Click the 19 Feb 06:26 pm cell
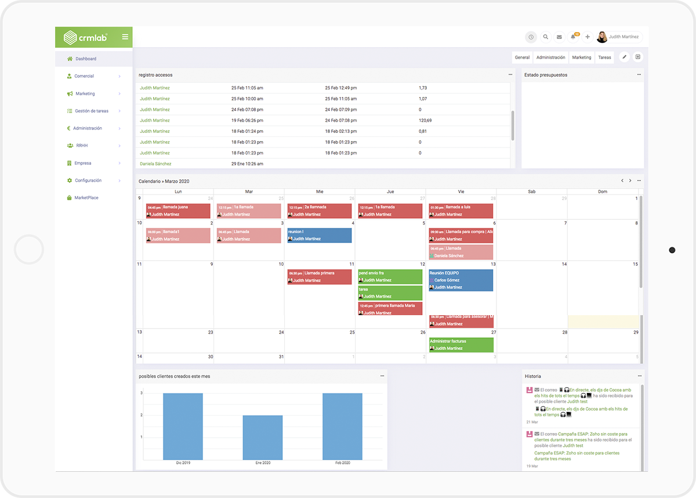 point(247,120)
